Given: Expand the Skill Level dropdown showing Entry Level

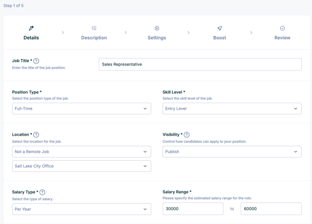Looking at the screenshot, I should pos(232,109).
